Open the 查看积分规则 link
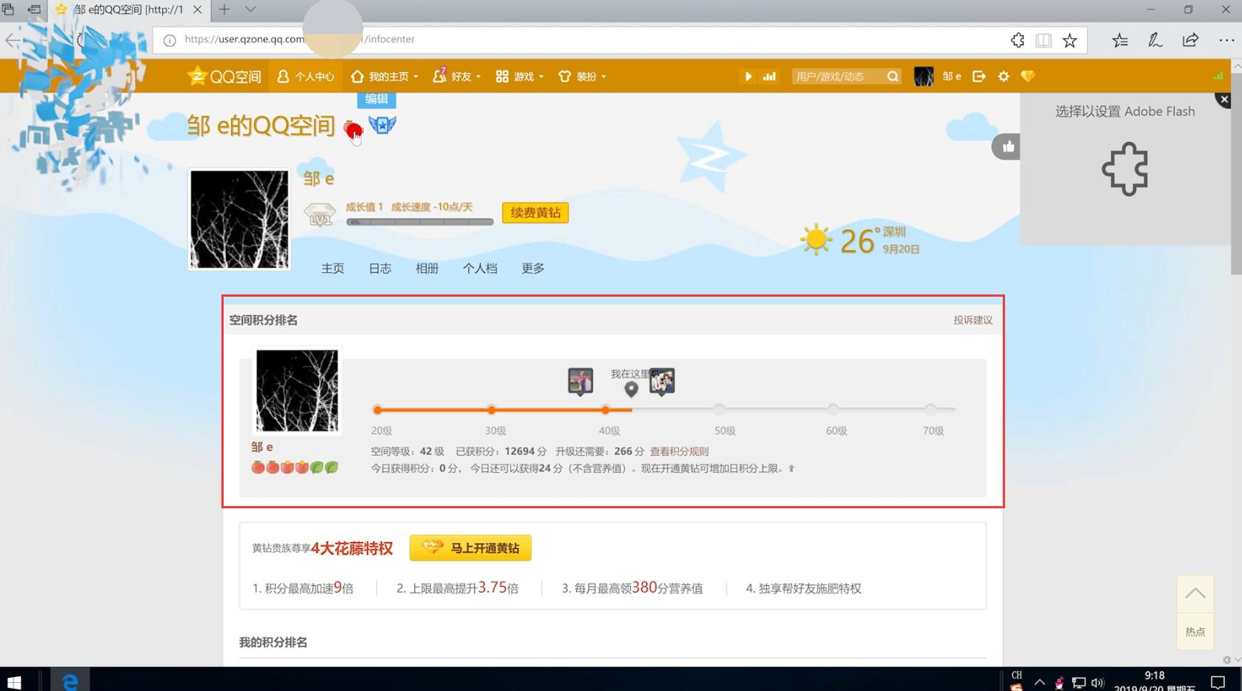Viewport: 1242px width, 691px height. pos(679,451)
